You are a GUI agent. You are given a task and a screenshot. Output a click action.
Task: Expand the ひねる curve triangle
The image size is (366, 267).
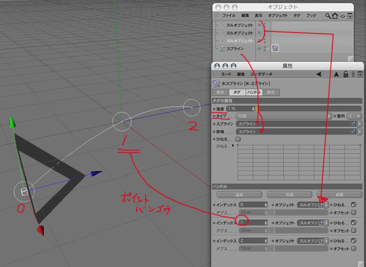(233, 146)
